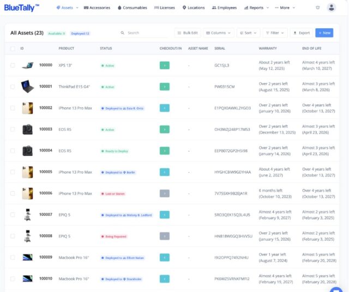
Task: Click check-in button for asset 100007
Action: (x=165, y=215)
